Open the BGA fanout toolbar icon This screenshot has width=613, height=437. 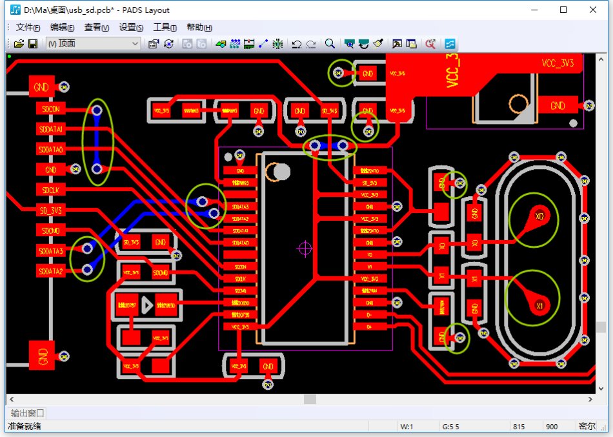[x=277, y=44]
